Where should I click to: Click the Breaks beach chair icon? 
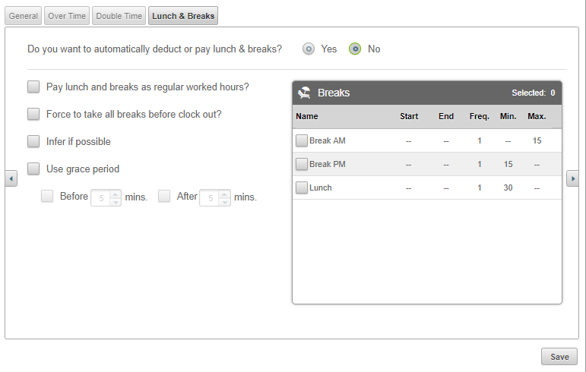[304, 93]
